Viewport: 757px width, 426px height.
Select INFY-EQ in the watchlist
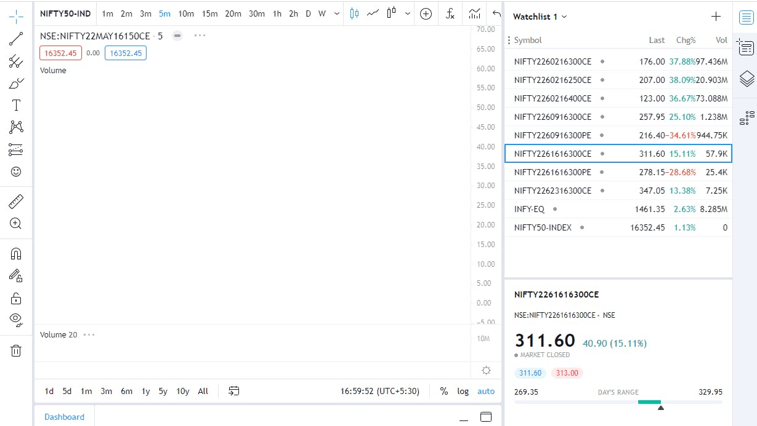tap(618, 209)
